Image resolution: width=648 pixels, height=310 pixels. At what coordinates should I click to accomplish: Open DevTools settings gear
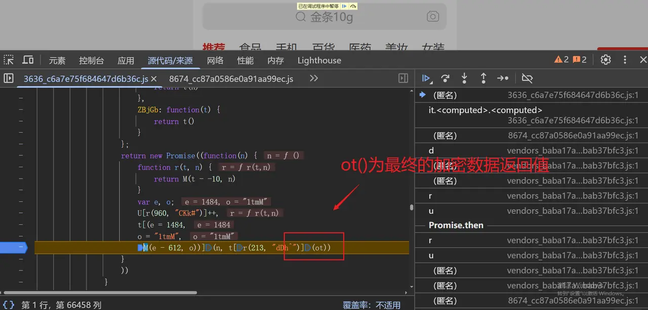point(605,60)
